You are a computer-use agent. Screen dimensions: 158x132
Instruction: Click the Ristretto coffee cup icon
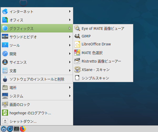(77, 61)
